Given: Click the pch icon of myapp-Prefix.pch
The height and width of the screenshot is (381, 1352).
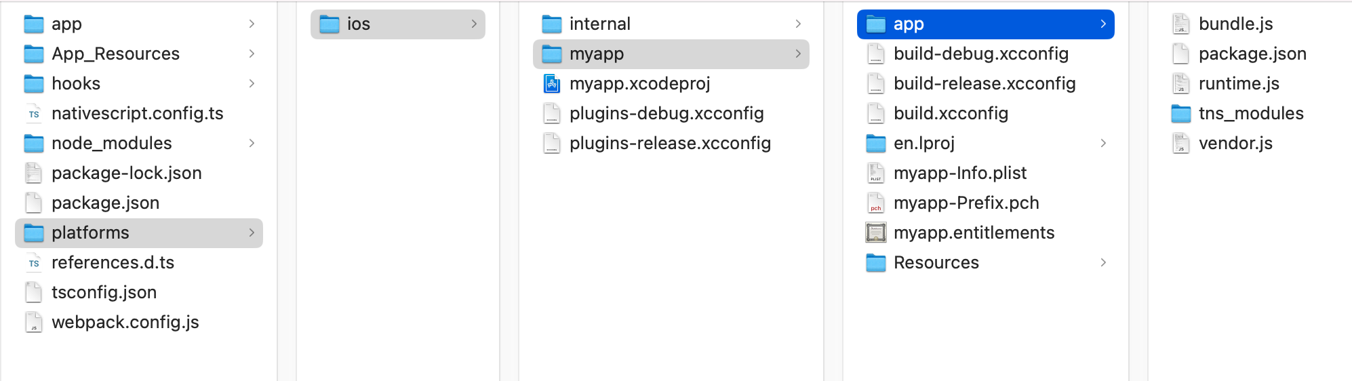Looking at the screenshot, I should point(876,203).
